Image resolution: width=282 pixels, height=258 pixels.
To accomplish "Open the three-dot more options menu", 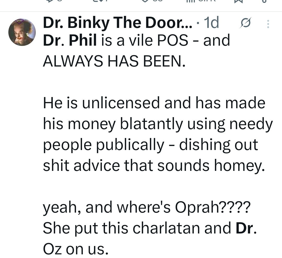I will coord(268,24).
